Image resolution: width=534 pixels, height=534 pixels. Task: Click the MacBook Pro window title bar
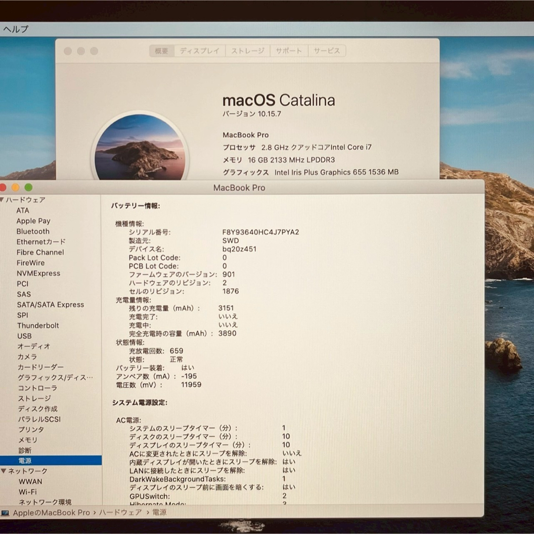coord(239,188)
